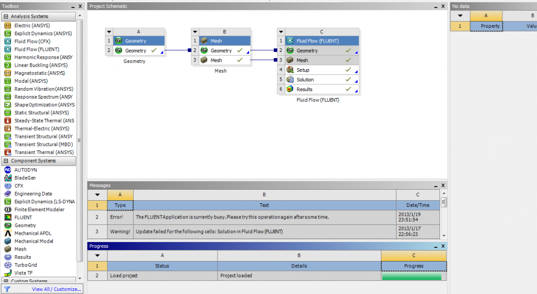The height and width of the screenshot is (294, 537).
Task: Select Static Structural (ANSYS) icon
Action: coord(7,113)
